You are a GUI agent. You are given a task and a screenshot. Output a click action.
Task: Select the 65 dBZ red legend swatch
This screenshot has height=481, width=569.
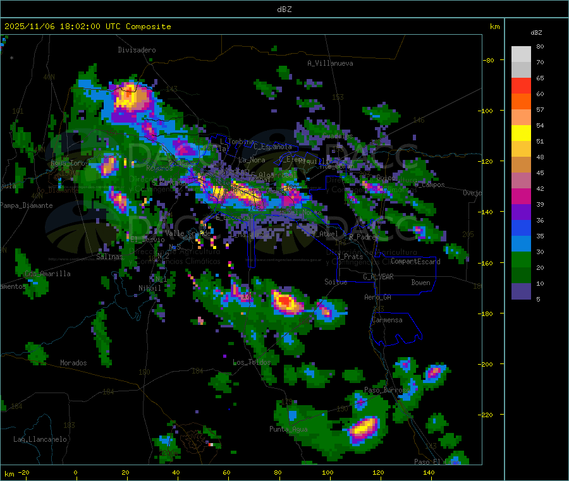coord(521,85)
